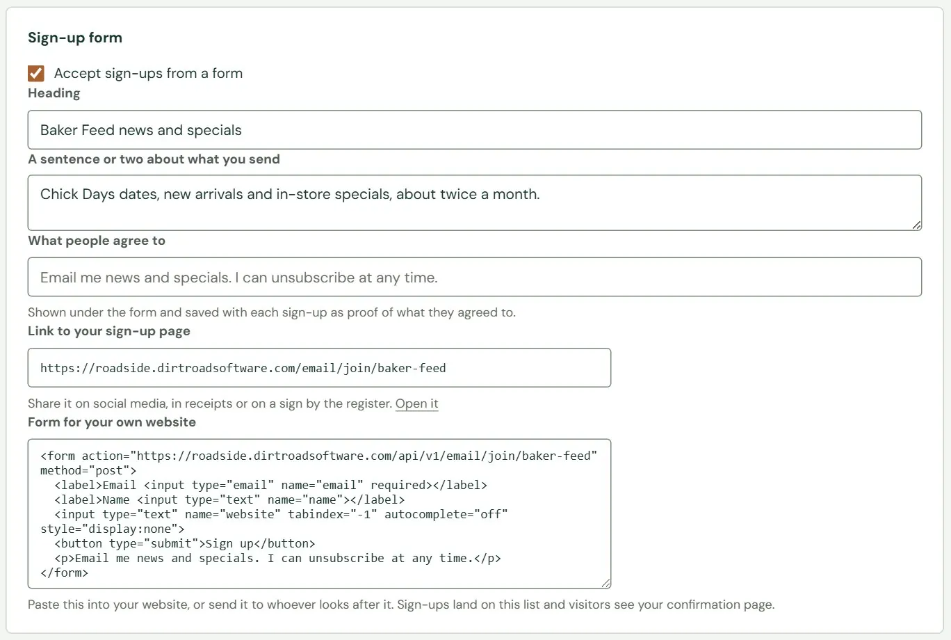Click inside the website form code textarea
The height and width of the screenshot is (640, 951).
pyautogui.click(x=319, y=513)
